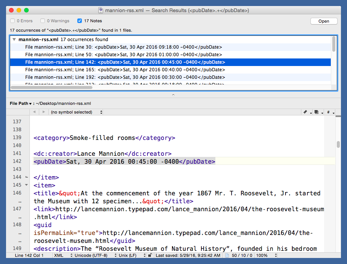Screen dimensions: 347x264
Task: Open the File Path popup menu
Action: [x=21, y=103]
